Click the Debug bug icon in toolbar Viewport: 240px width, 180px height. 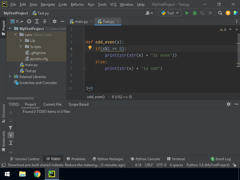click(x=195, y=13)
